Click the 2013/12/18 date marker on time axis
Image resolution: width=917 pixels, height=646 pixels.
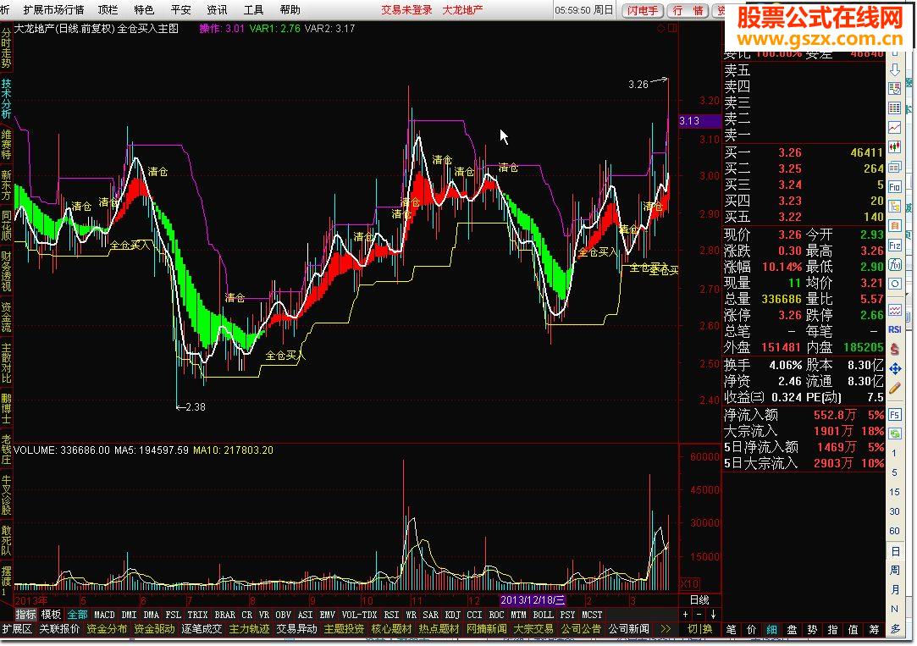click(x=533, y=600)
